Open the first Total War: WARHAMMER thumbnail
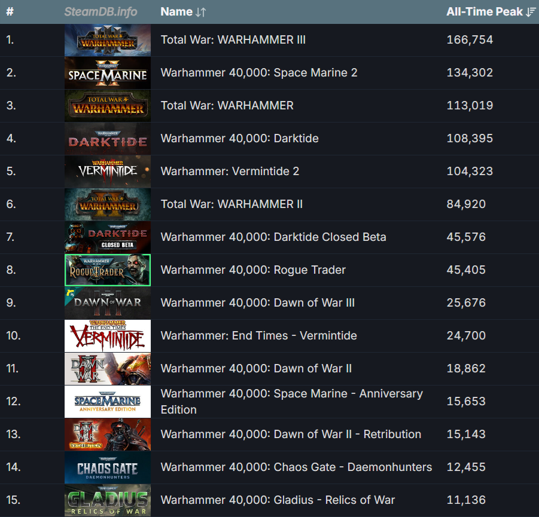 click(x=108, y=106)
